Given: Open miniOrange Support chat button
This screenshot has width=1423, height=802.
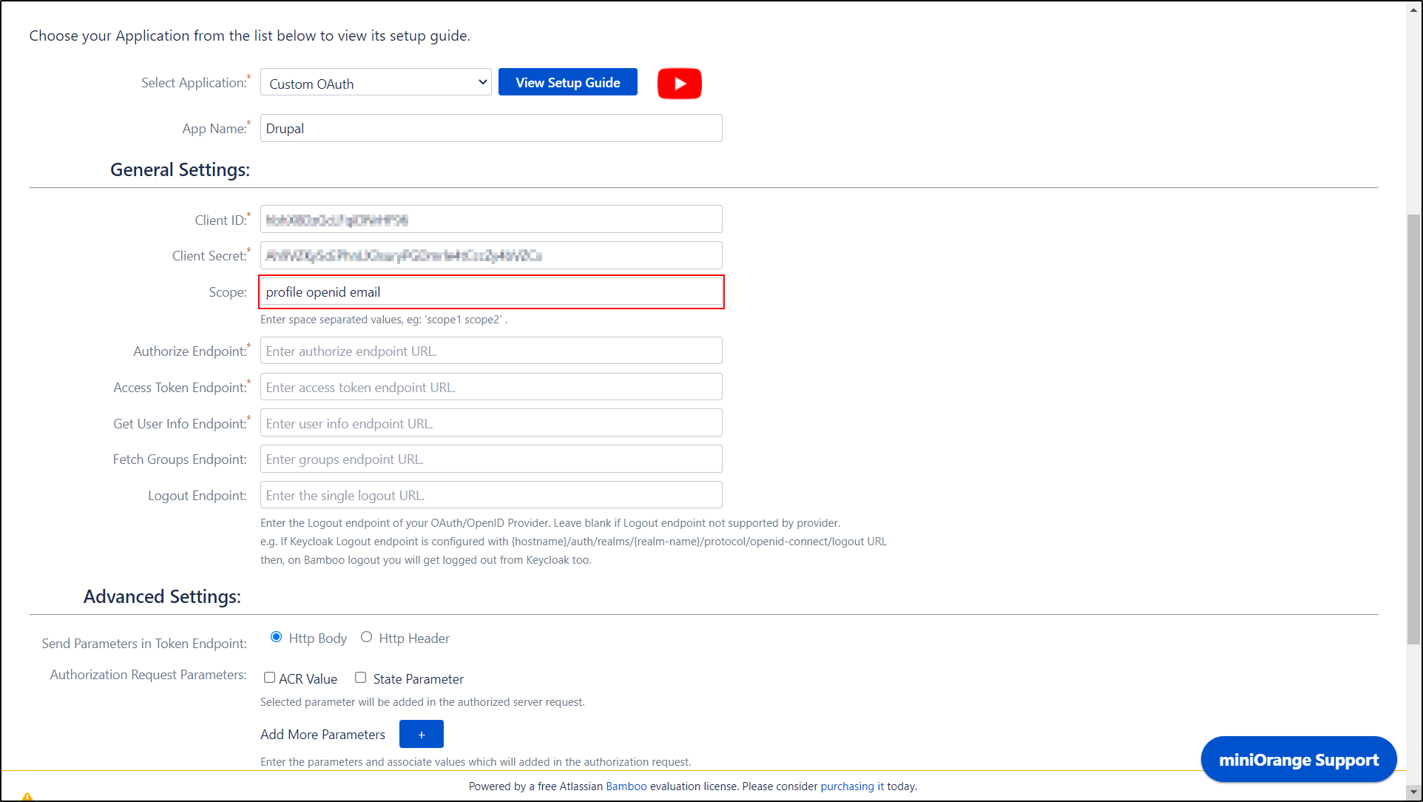Looking at the screenshot, I should click(1298, 760).
